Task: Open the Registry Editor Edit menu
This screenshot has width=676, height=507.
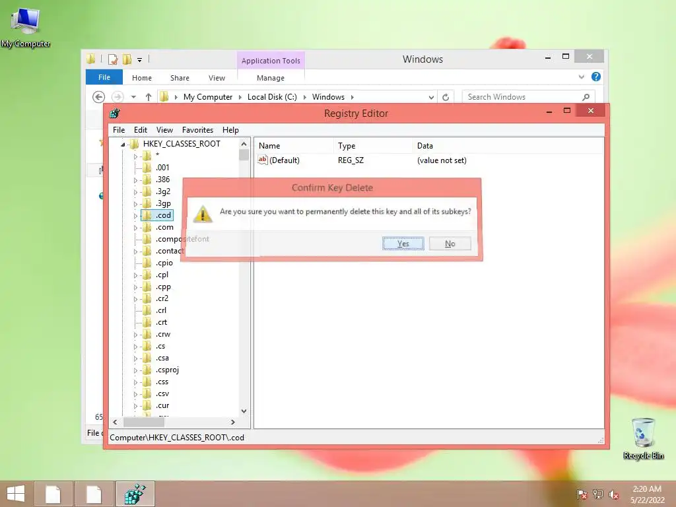Action: tap(141, 130)
